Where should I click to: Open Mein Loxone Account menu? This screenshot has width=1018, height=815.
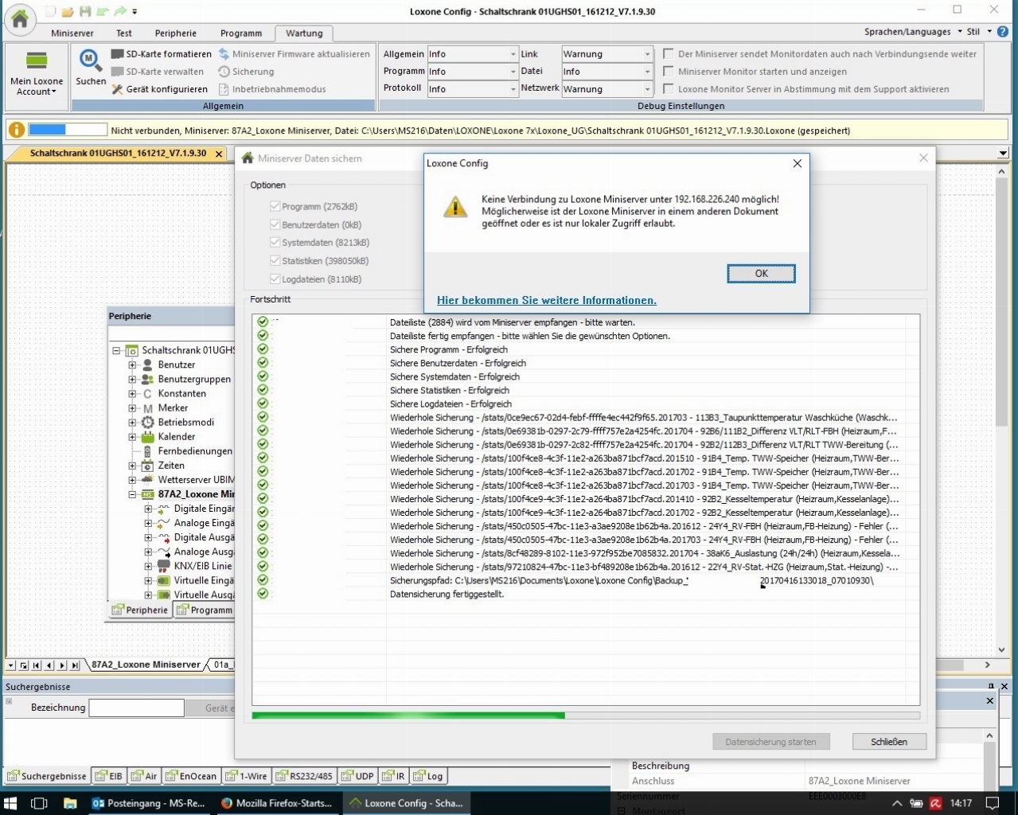(x=37, y=74)
